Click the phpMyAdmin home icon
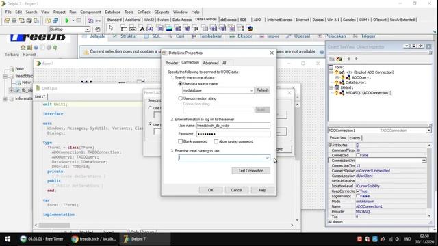Image resolution: width=438 pixels, height=246 pixels. [x=23, y=48]
